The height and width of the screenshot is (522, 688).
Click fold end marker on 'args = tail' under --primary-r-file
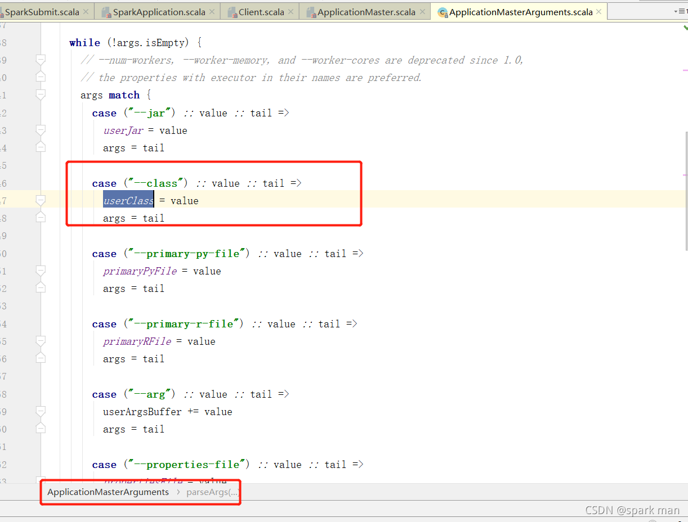(x=41, y=359)
